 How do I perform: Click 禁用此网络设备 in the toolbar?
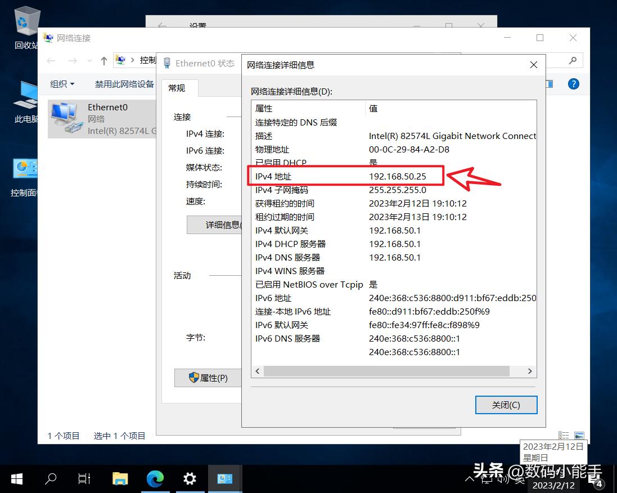(x=118, y=83)
